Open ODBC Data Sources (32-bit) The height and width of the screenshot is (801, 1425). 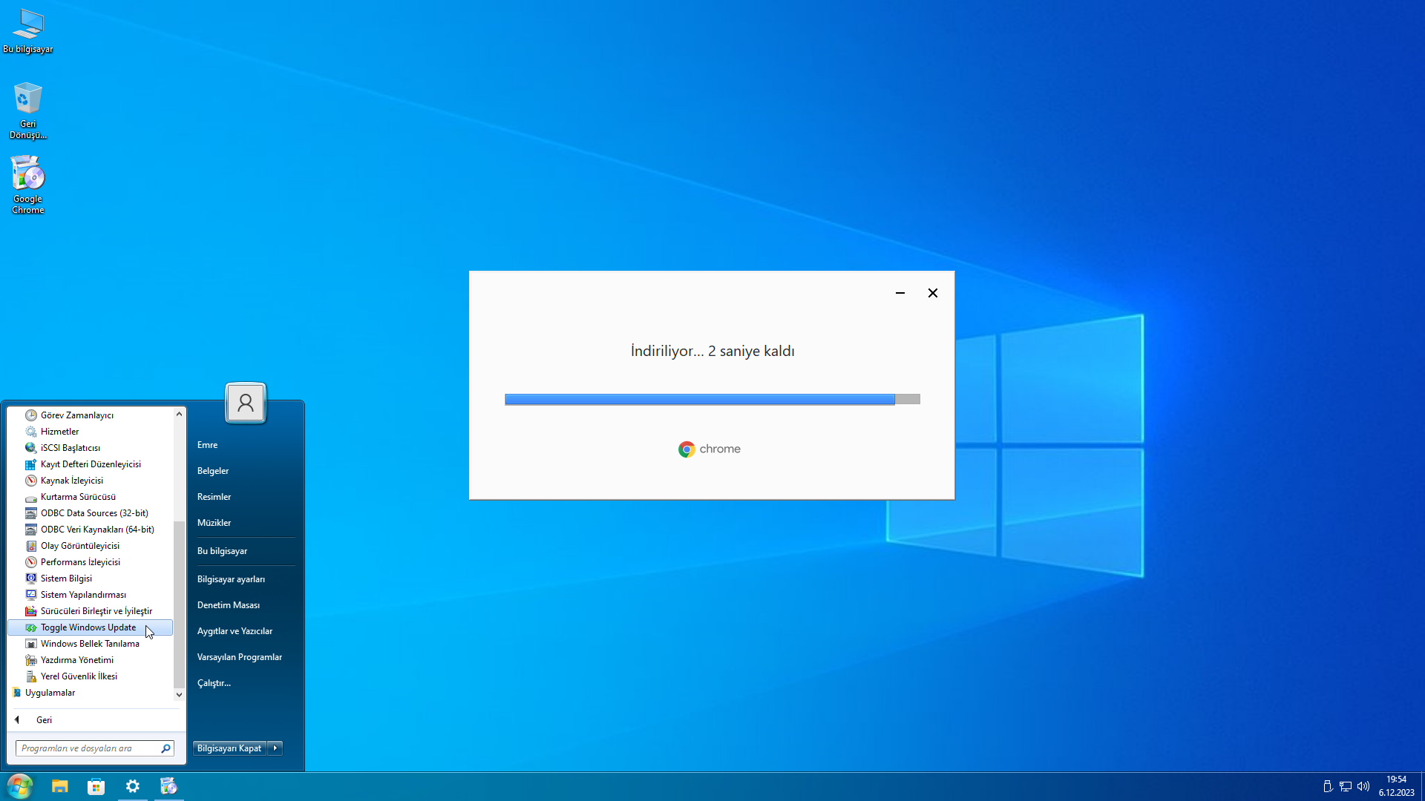pyautogui.click(x=90, y=513)
